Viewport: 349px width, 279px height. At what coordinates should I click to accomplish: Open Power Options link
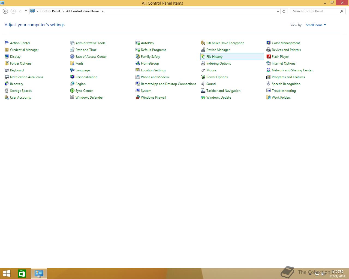217,77
